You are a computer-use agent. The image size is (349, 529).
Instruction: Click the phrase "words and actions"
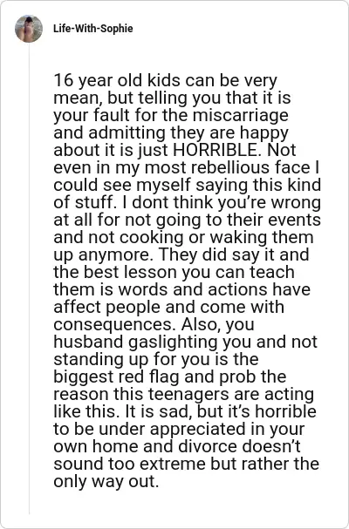tap(193, 290)
